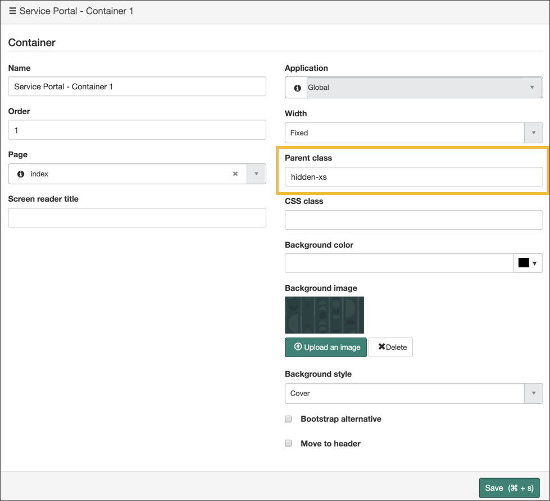Expand the Application dropdown
Image resolution: width=550 pixels, height=501 pixels.
(x=533, y=88)
